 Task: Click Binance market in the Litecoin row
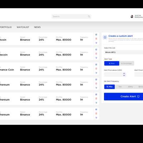(x=25, y=55)
